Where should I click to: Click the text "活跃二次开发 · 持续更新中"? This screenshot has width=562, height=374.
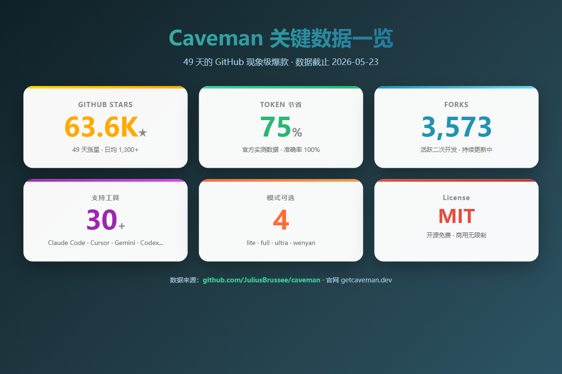(x=456, y=150)
